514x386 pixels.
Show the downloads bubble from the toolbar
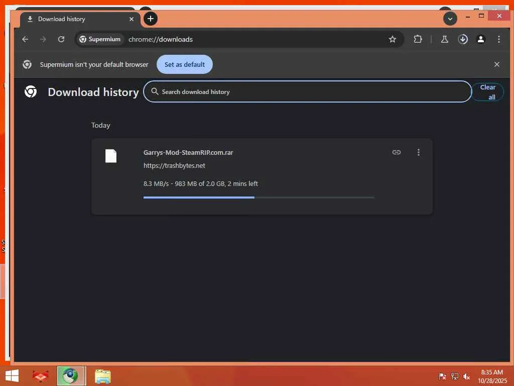(462, 39)
